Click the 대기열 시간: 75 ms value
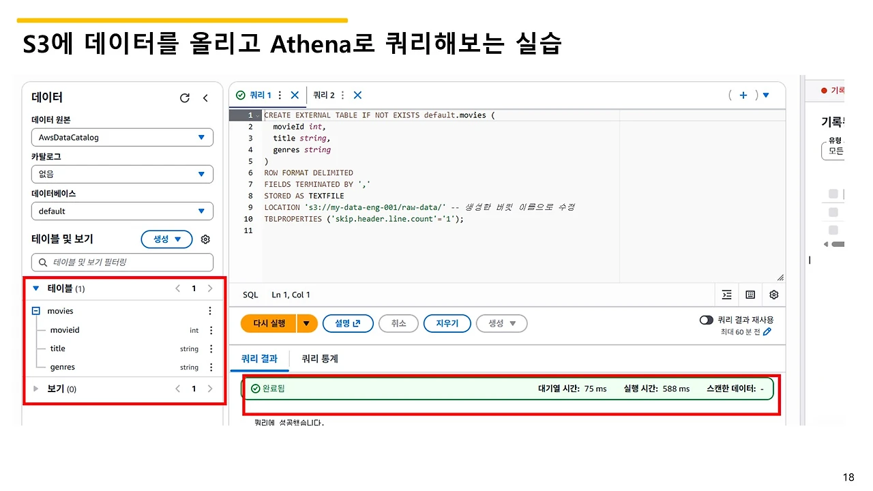This screenshot has height=491, width=873. 572,389
